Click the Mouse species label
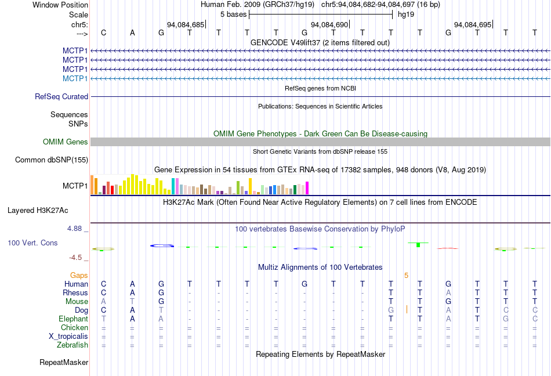This screenshot has height=376, width=551. click(77, 302)
